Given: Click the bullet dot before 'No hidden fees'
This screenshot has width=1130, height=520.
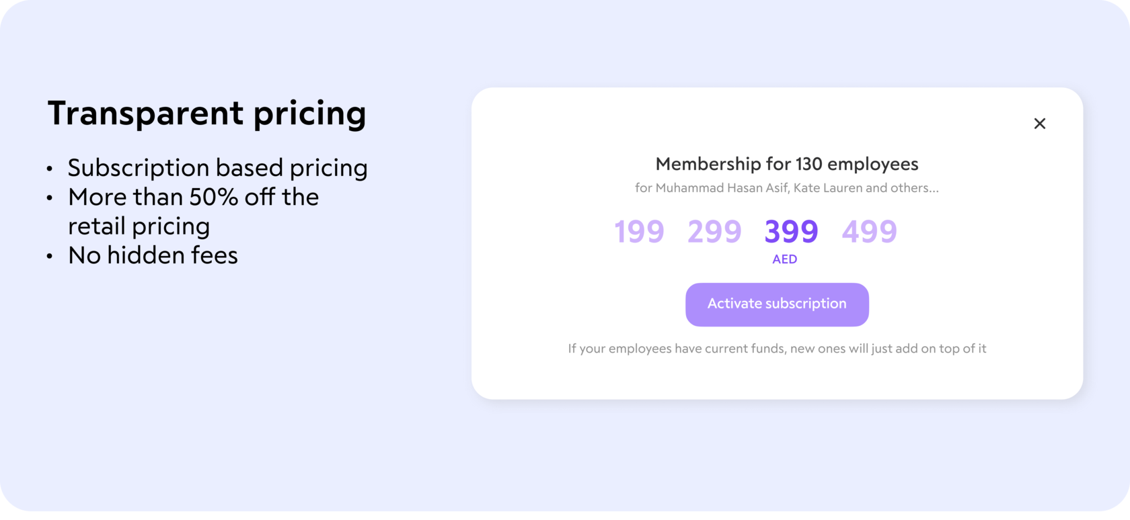Looking at the screenshot, I should coord(49,256).
